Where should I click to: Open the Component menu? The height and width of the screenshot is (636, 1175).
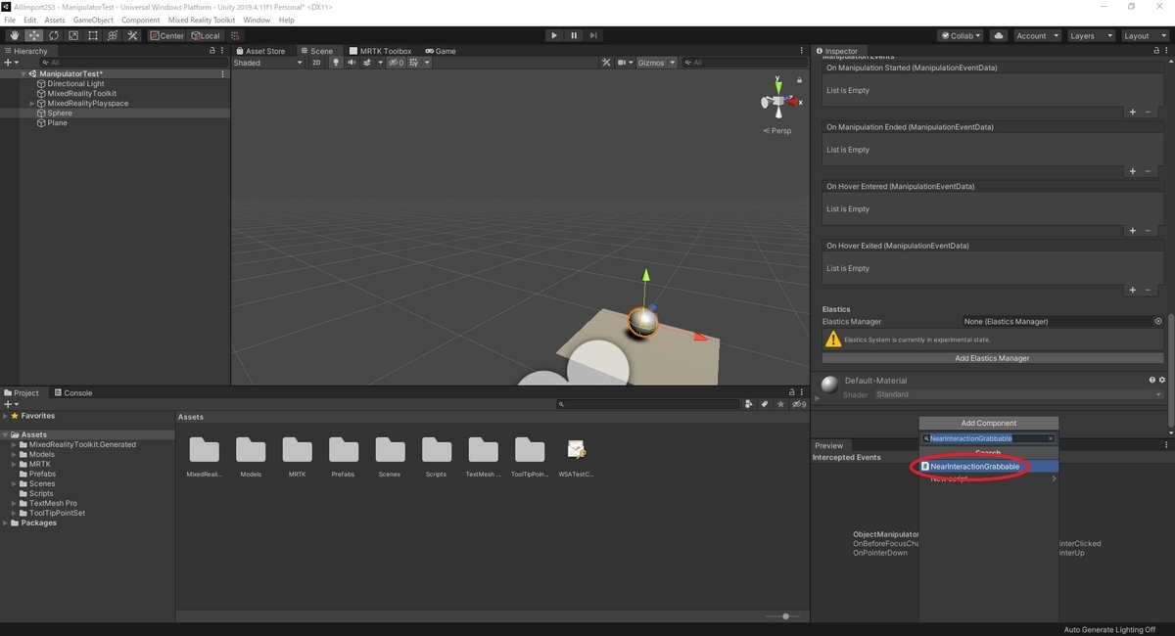[140, 20]
